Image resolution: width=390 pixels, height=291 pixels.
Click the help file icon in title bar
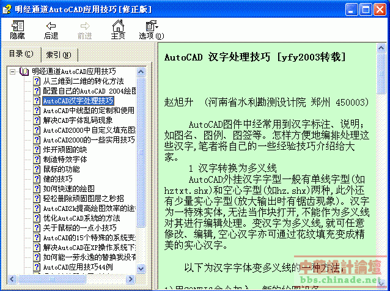pyautogui.click(x=7, y=9)
